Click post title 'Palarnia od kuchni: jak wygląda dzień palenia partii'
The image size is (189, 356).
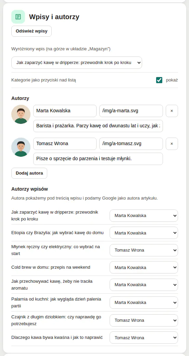[x=56, y=302]
